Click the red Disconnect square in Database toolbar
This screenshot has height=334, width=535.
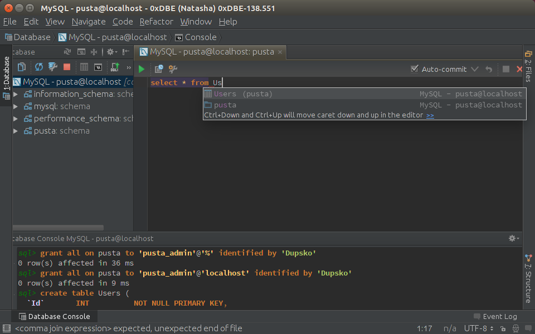point(67,67)
